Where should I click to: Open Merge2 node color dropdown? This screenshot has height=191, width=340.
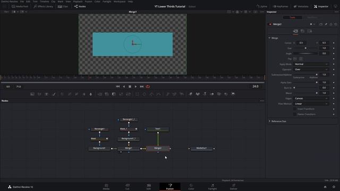pyautogui.click(x=312, y=24)
